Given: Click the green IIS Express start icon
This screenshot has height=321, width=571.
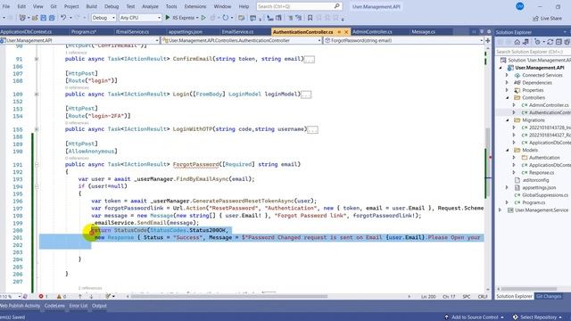Looking at the screenshot, I should [x=168, y=18].
